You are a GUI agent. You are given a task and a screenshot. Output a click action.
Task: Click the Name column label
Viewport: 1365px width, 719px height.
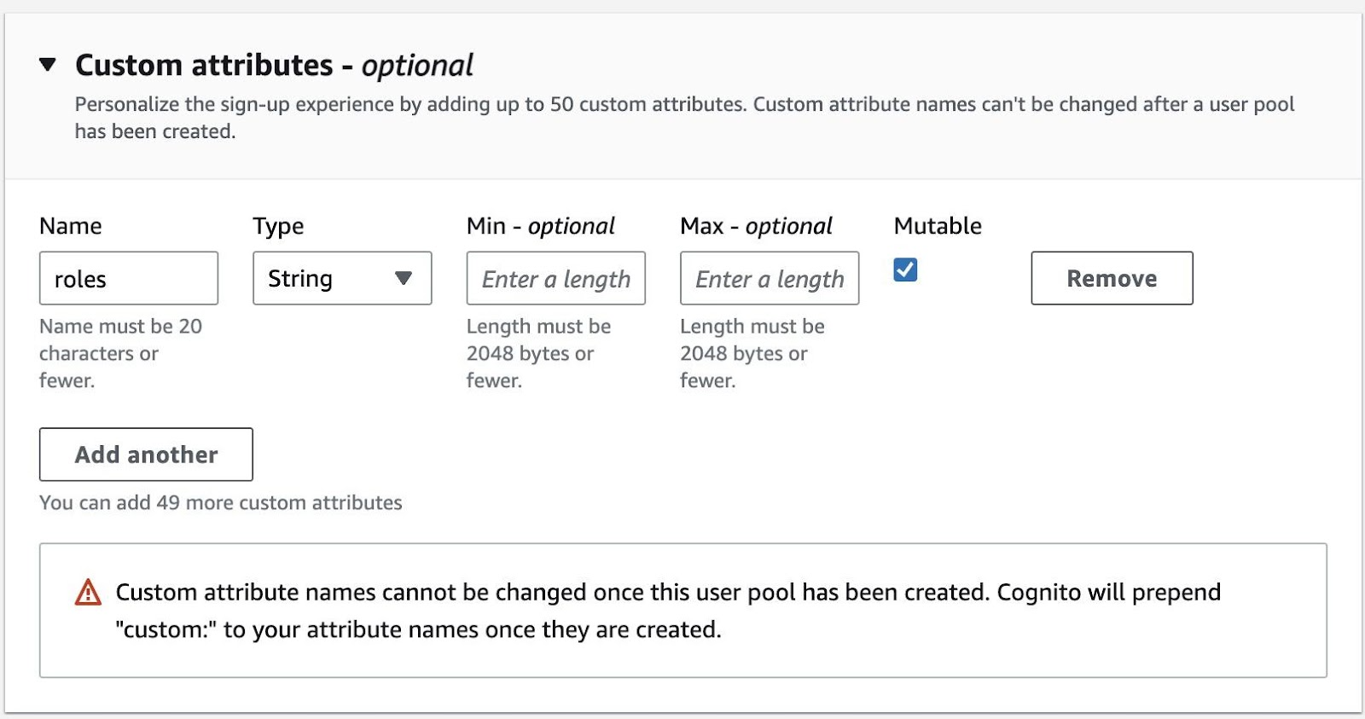[x=71, y=226]
